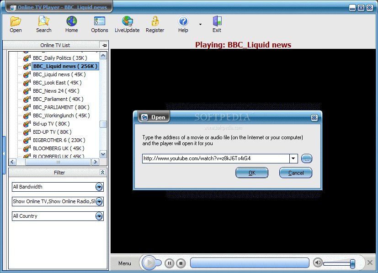The width and height of the screenshot is (378, 273).
Task: Select BBC_Liquid news (45K) channel
Action: (59, 74)
